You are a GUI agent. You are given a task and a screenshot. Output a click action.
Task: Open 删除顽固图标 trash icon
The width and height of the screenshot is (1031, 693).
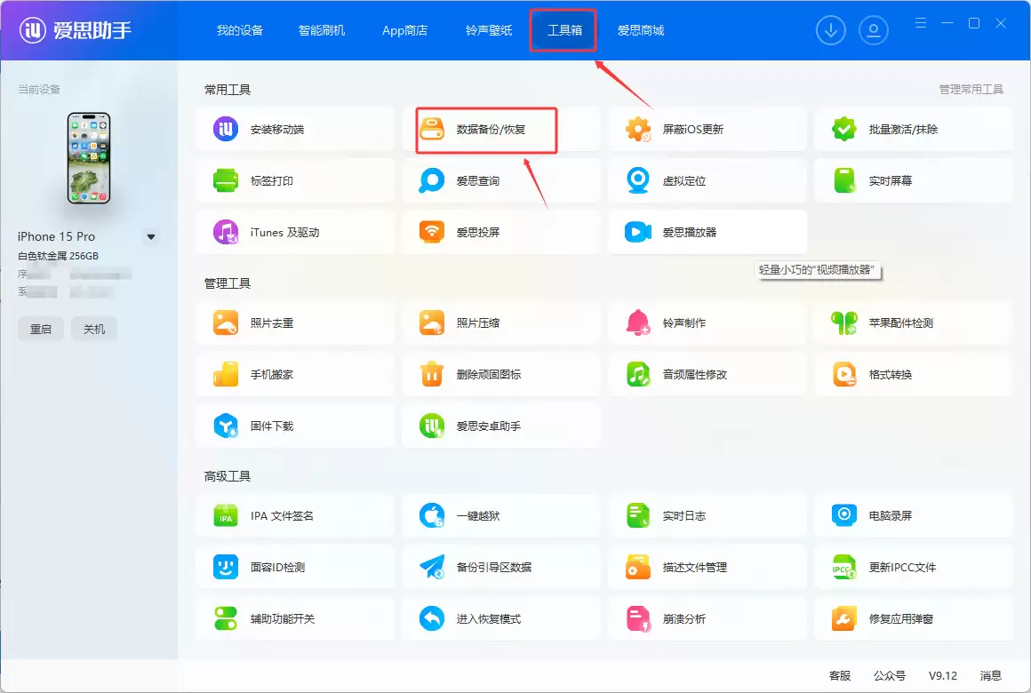[x=432, y=374]
